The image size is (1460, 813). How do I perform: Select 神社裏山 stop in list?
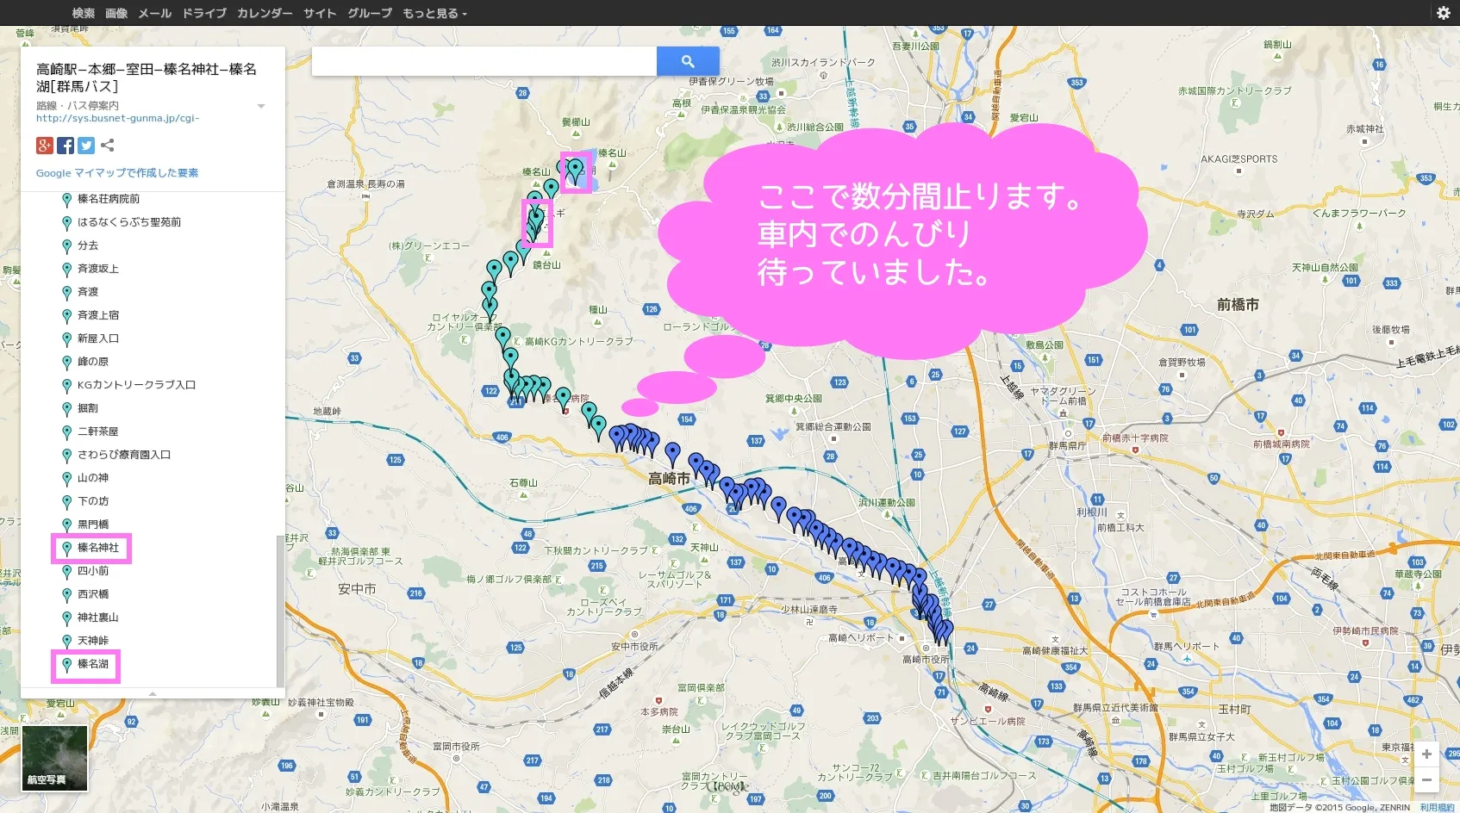click(x=98, y=618)
